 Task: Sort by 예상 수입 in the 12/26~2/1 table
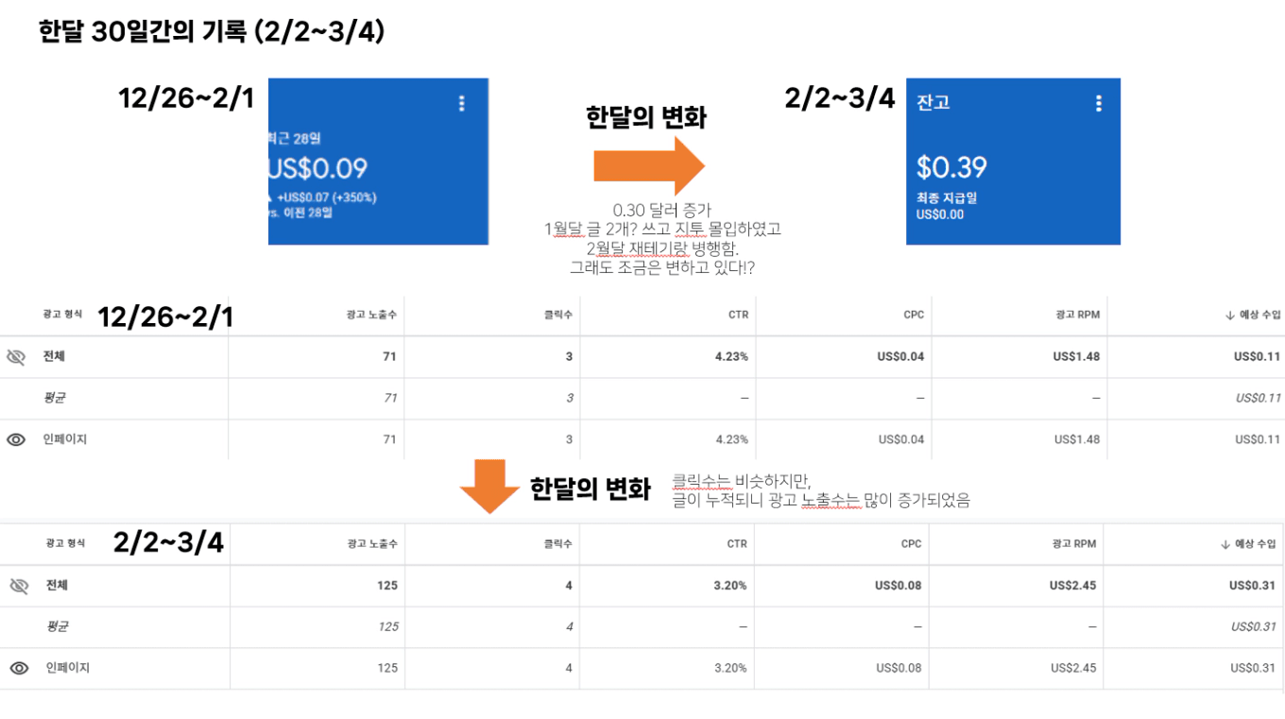tap(1253, 316)
